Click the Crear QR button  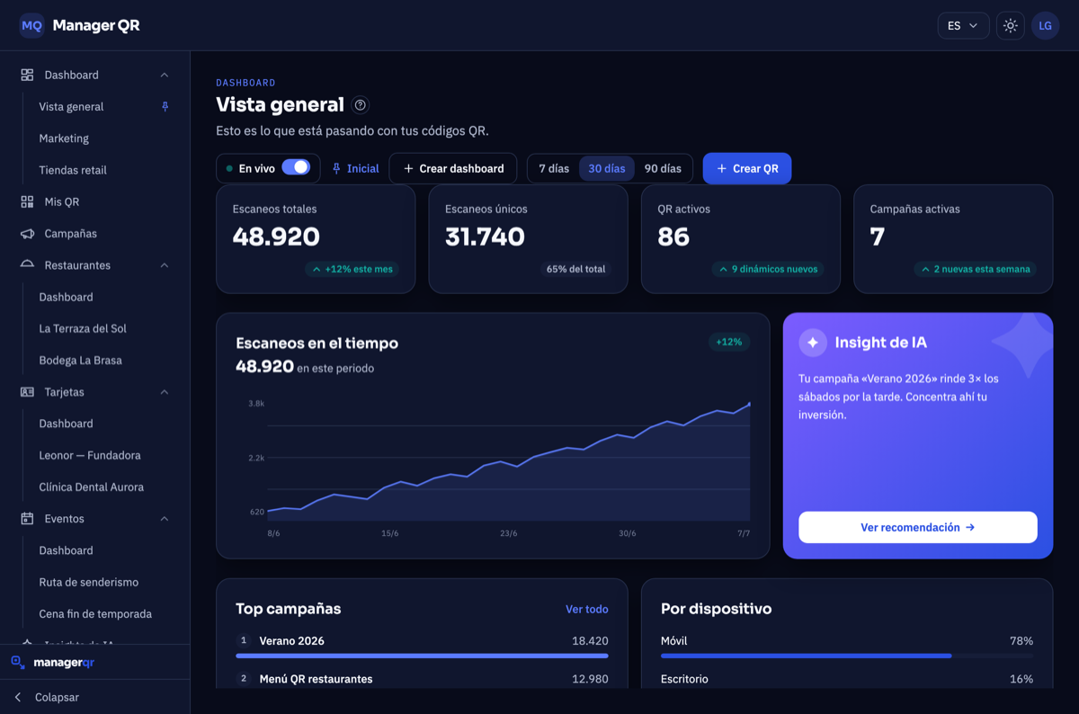747,168
